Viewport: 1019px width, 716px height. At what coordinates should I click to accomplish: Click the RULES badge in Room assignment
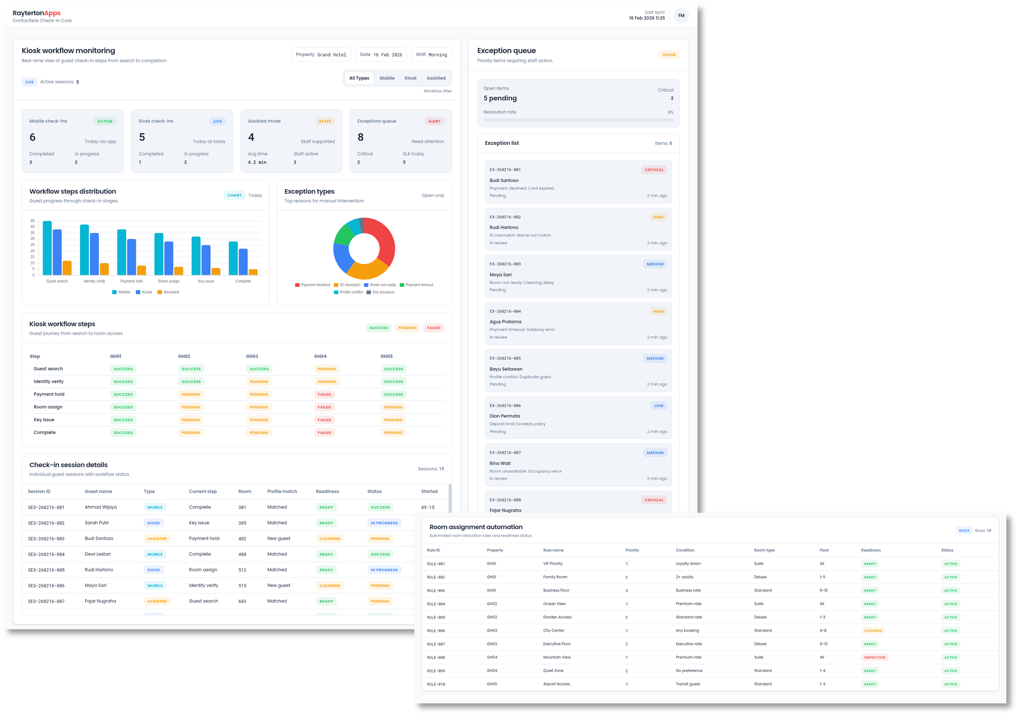click(x=964, y=531)
